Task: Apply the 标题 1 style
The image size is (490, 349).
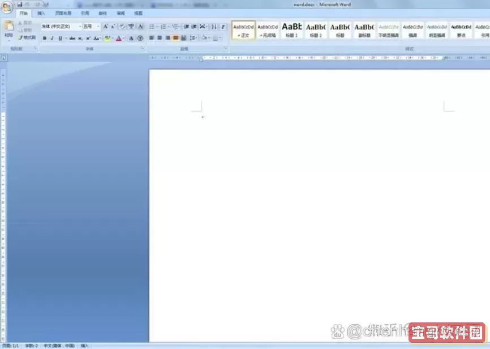Action: [291, 31]
